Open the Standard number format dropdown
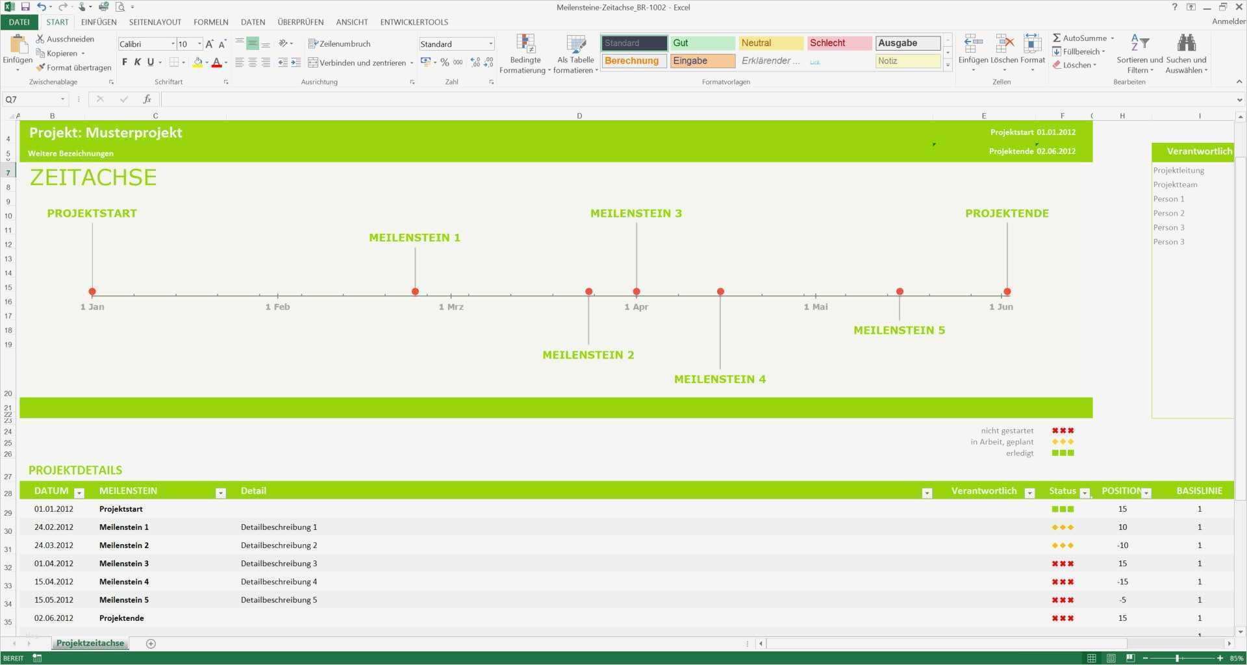This screenshot has height=665, width=1247. point(490,44)
